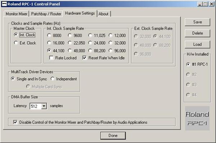Screen dimensions: 216x143
Task: Select Single and In-Sync driver mode
Action: coord(29,79)
